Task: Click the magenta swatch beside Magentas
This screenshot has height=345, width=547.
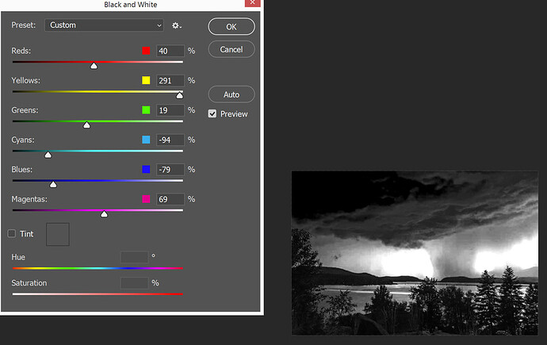Action: [146, 199]
